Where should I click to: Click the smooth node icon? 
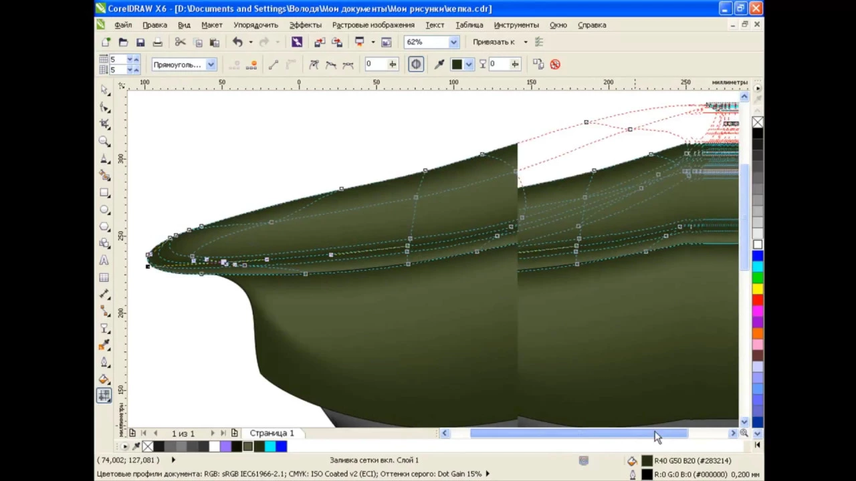pos(330,64)
